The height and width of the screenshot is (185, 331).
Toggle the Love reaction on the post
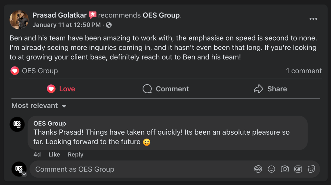[x=61, y=89]
